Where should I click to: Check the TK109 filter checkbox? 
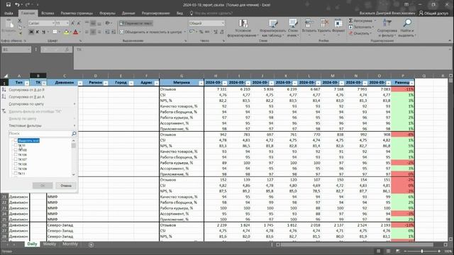pos(16,169)
